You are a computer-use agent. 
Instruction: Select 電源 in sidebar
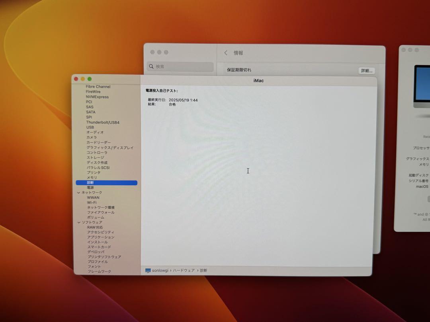[90, 188]
